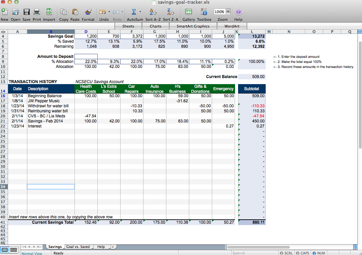The height and width of the screenshot is (255, 362).
Task: Click the Save disk icon
Action: point(26,12)
